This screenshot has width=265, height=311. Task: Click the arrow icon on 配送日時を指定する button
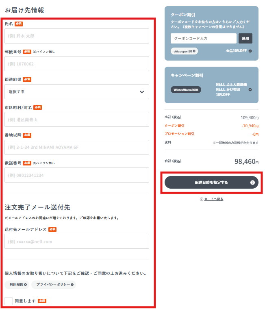(252, 183)
